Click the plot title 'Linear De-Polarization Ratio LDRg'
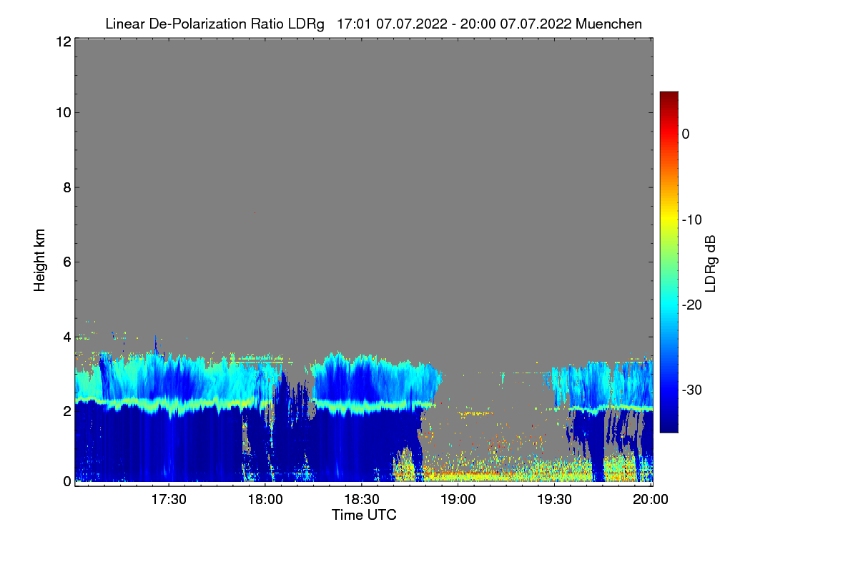Screen dimensions: 858x572 pos(215,24)
